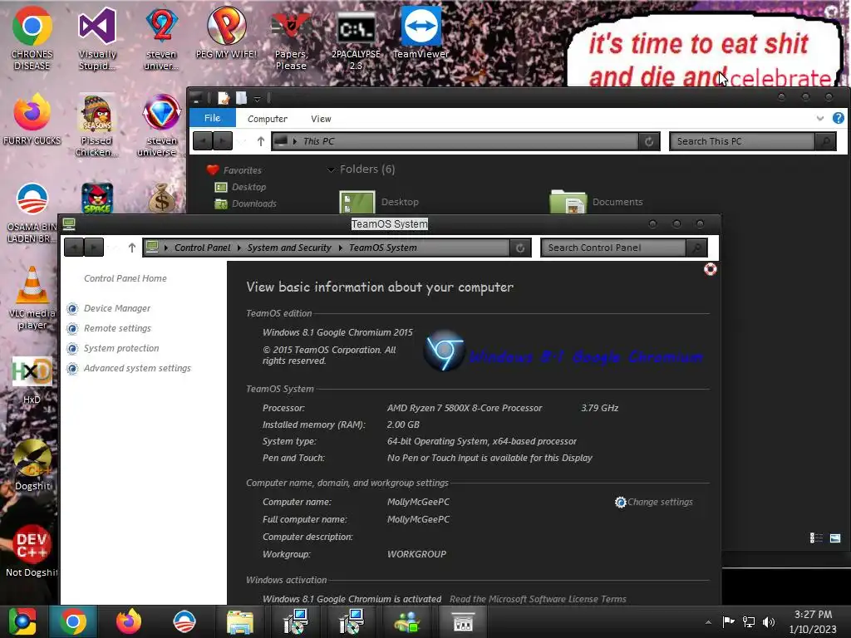Click the taskbar clock 3:27 PM
Viewport: 851px width, 638px height.
point(813,615)
